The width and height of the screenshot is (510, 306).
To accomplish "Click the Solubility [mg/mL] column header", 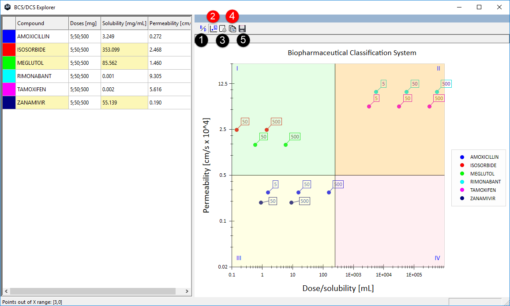I will coord(124,23).
